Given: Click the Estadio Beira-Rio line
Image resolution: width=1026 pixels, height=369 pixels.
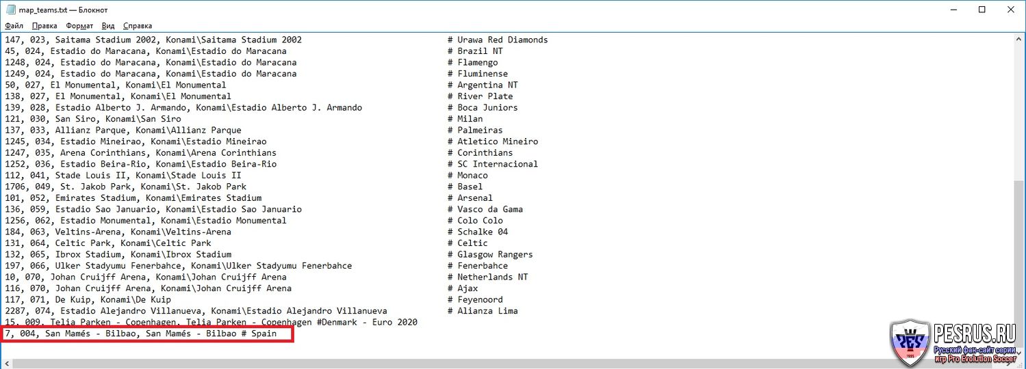Looking at the screenshot, I should click(272, 164).
